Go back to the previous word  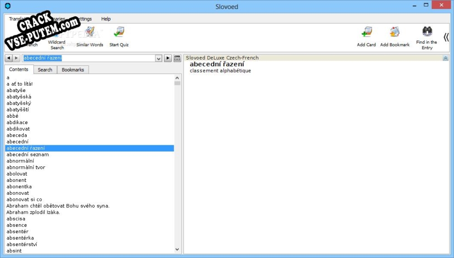(9, 58)
